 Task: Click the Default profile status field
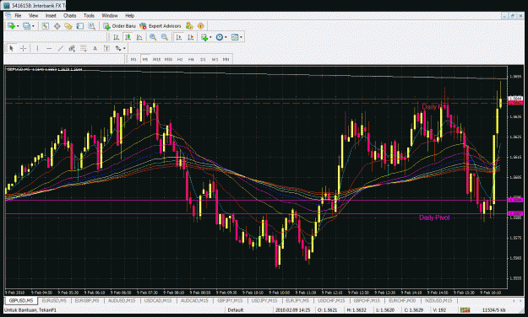coord(236,310)
